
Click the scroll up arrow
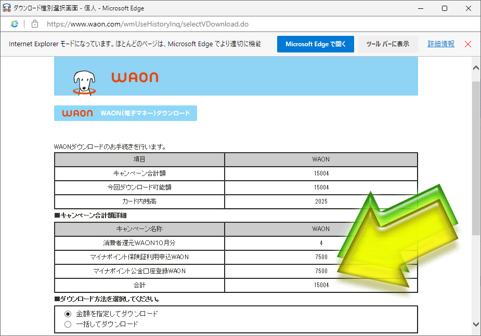pyautogui.click(x=476, y=68)
